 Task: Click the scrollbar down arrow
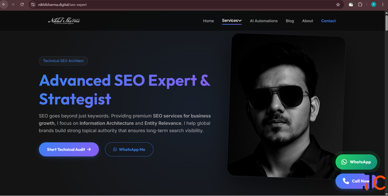tap(387, 194)
